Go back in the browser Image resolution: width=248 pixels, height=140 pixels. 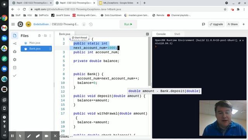(x=13, y=9)
